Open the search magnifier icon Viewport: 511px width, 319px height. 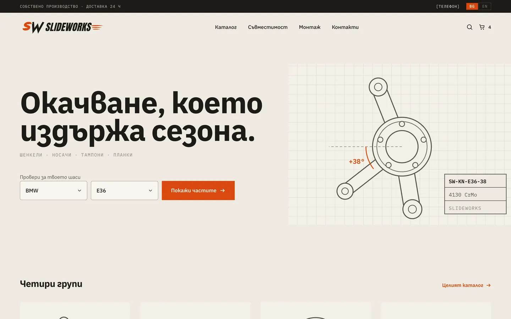tap(469, 27)
